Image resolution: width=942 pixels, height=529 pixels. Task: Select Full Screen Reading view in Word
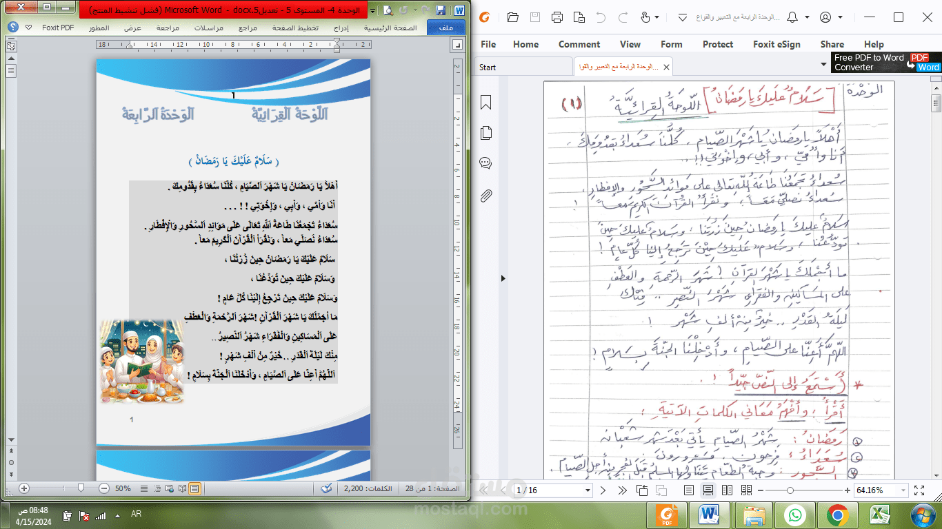(182, 488)
